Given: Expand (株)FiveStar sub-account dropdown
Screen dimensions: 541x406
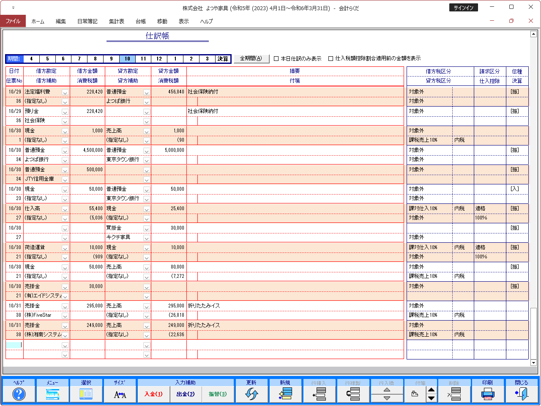Looking at the screenshot, I should click(65, 315).
